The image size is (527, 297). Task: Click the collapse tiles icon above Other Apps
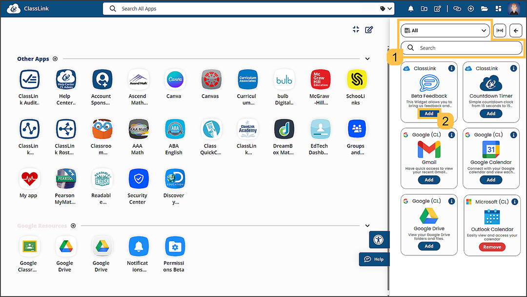(356, 29)
